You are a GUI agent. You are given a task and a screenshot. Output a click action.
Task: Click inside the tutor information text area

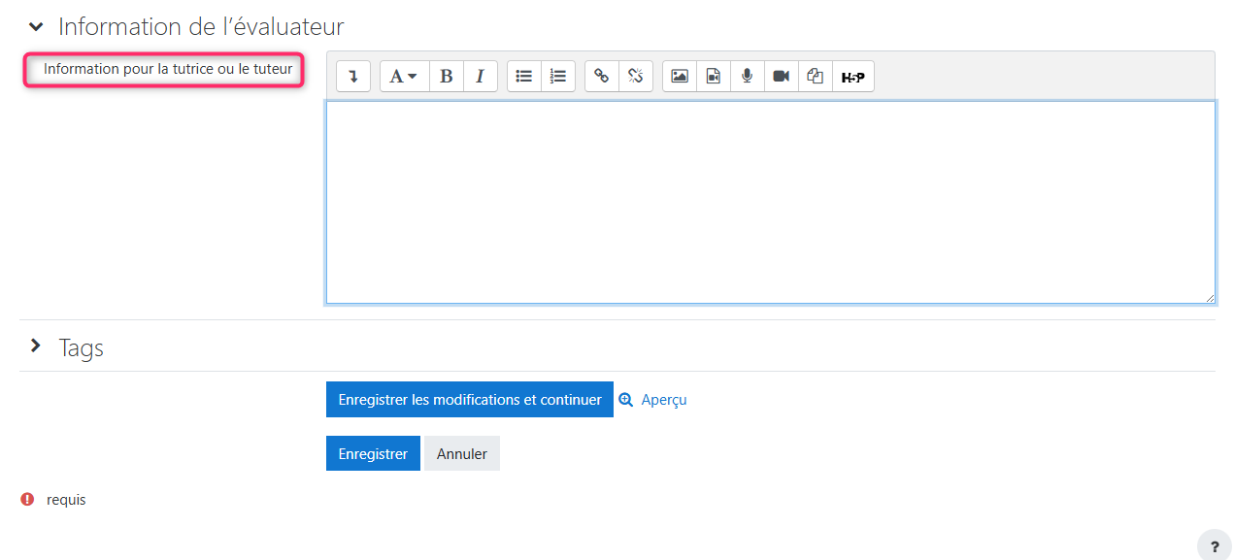770,202
